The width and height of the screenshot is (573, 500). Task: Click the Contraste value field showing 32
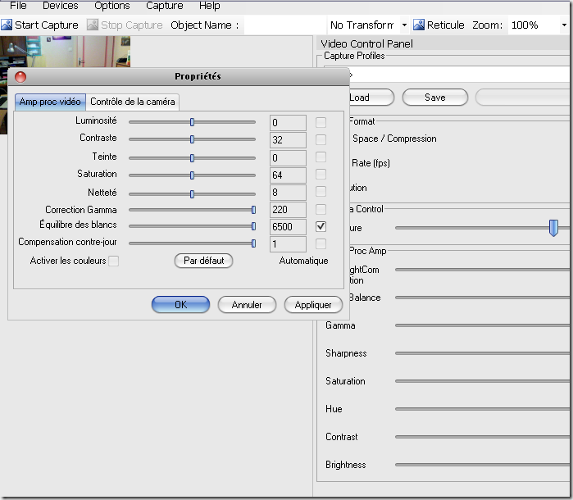coord(288,139)
